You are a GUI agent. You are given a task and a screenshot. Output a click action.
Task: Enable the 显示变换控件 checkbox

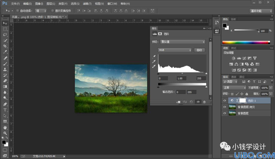coord(52,11)
